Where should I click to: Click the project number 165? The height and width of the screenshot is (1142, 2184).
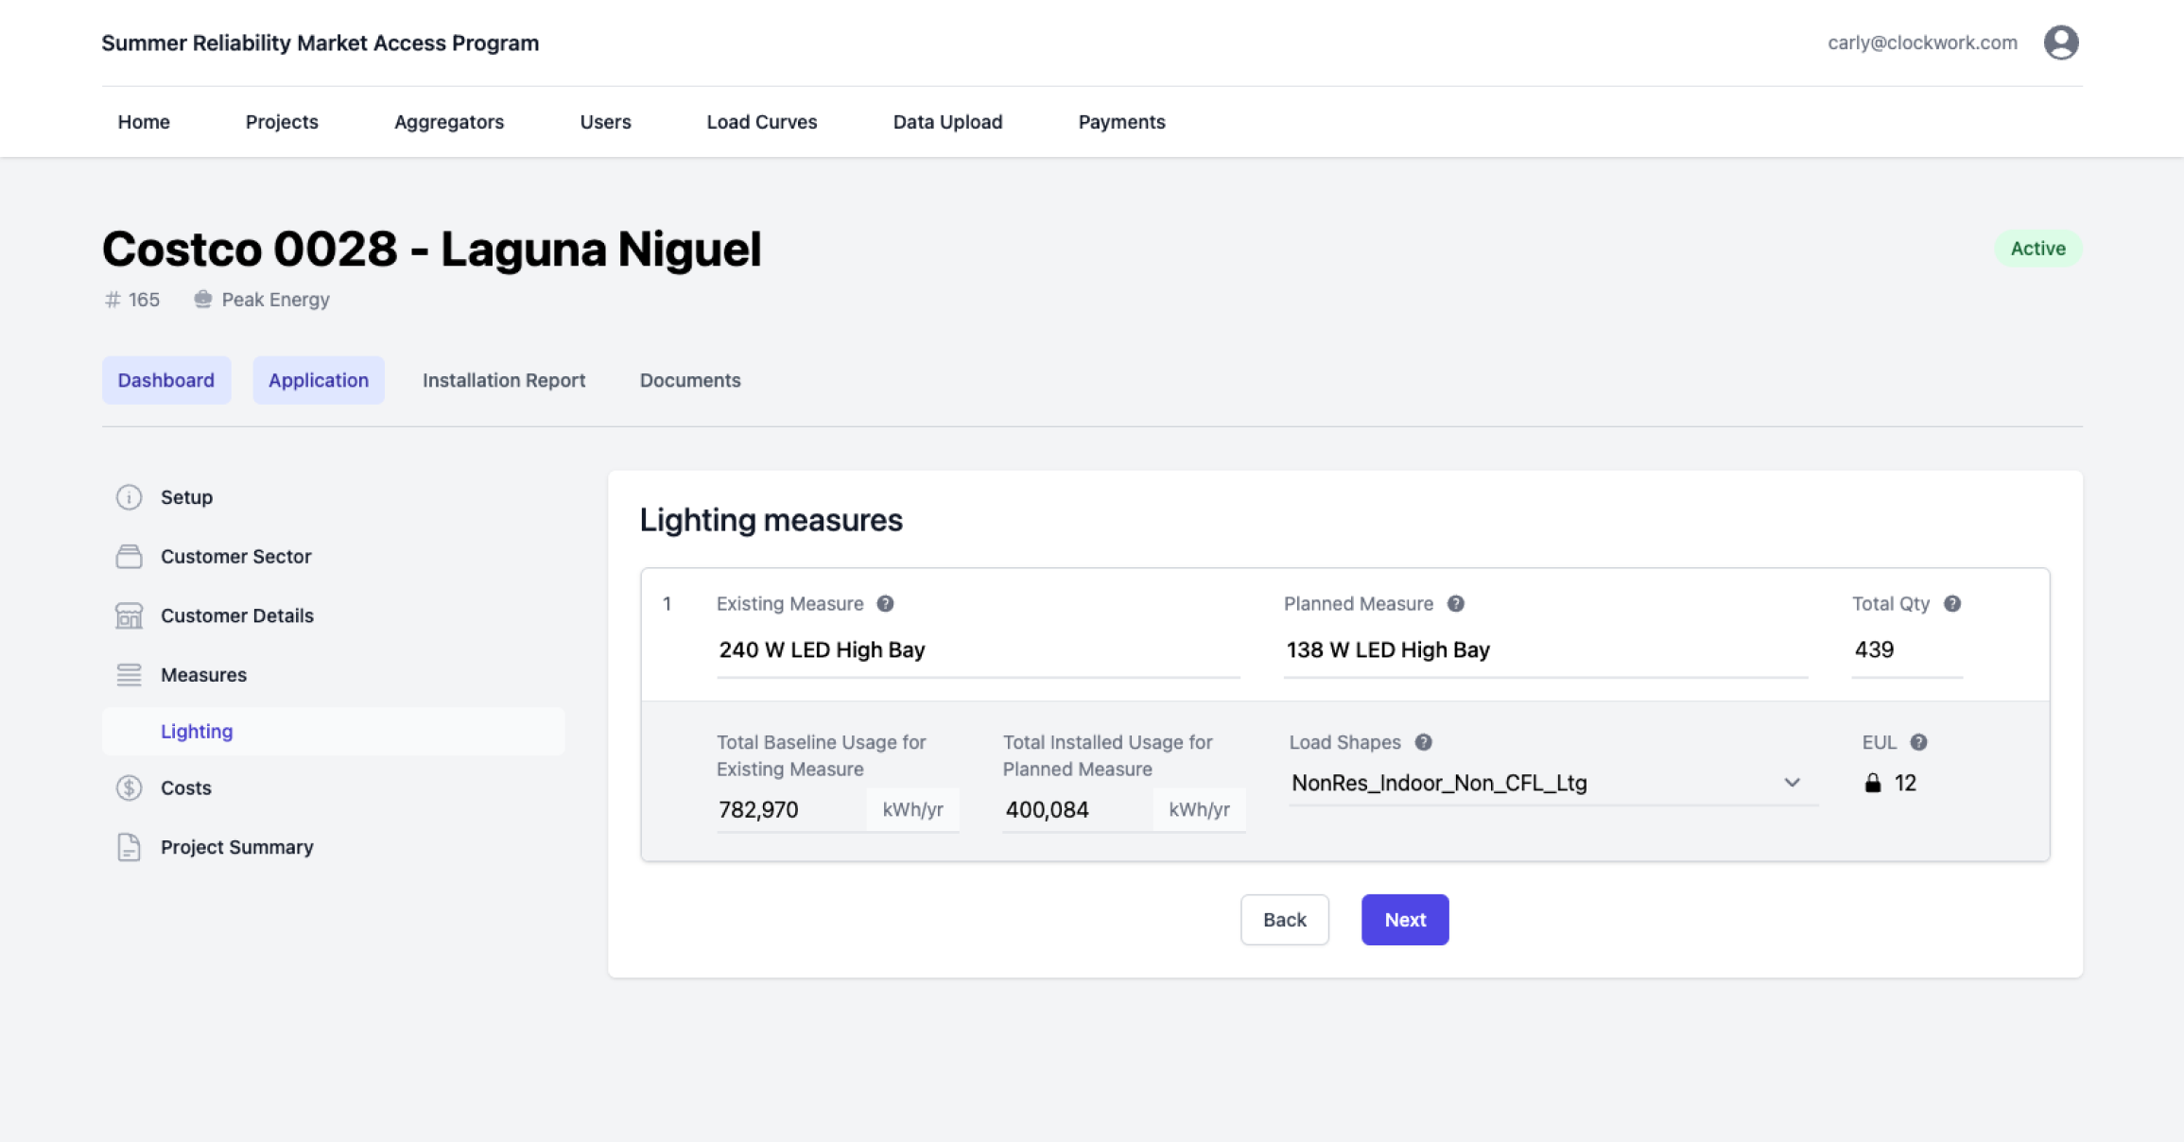[x=144, y=300]
